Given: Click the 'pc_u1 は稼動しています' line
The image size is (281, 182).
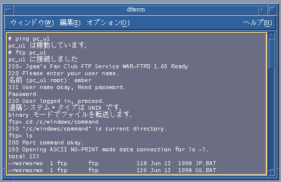Looking at the screenshot, I should [47, 45].
